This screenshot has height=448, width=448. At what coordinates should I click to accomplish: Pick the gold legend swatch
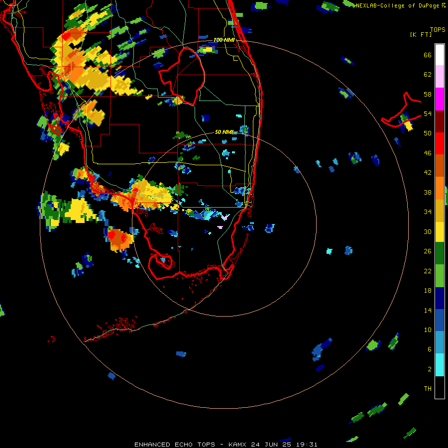(440, 210)
